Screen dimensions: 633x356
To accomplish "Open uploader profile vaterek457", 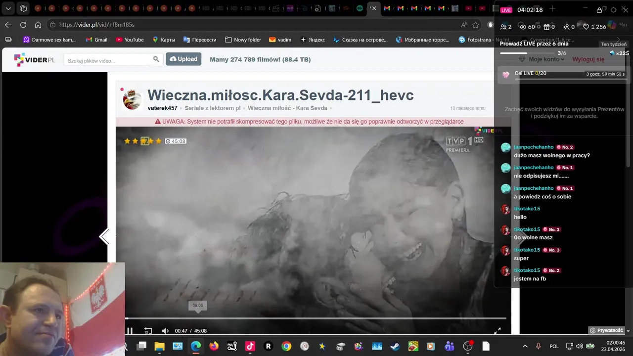I will coord(162,108).
